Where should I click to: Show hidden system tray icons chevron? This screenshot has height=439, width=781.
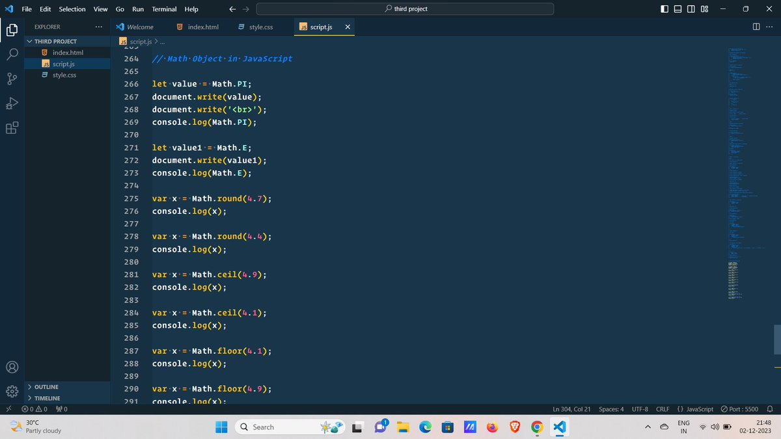click(648, 427)
